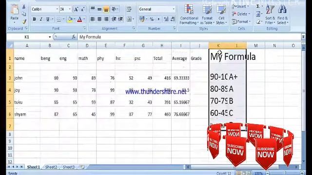The height and width of the screenshot is (175, 312).
Task: Click the Orientation text rotate icon
Action: coord(114,9)
